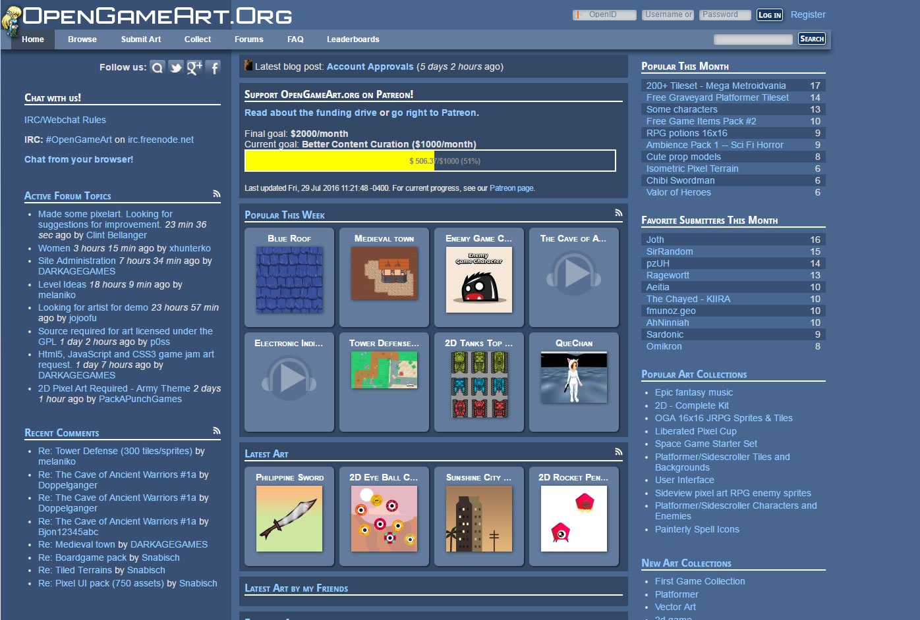This screenshot has height=620, width=920.
Task: Open 200+ Tileset - Mega Metroidvania
Action: click(716, 86)
